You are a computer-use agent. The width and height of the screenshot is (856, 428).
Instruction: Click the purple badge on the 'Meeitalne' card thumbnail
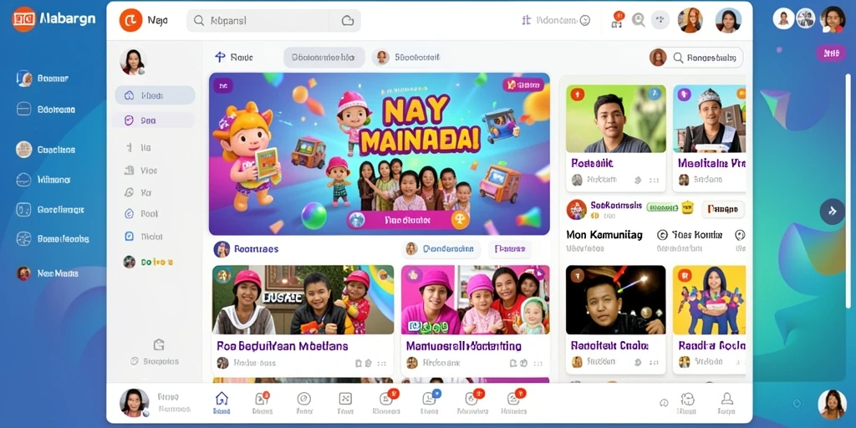click(x=684, y=95)
